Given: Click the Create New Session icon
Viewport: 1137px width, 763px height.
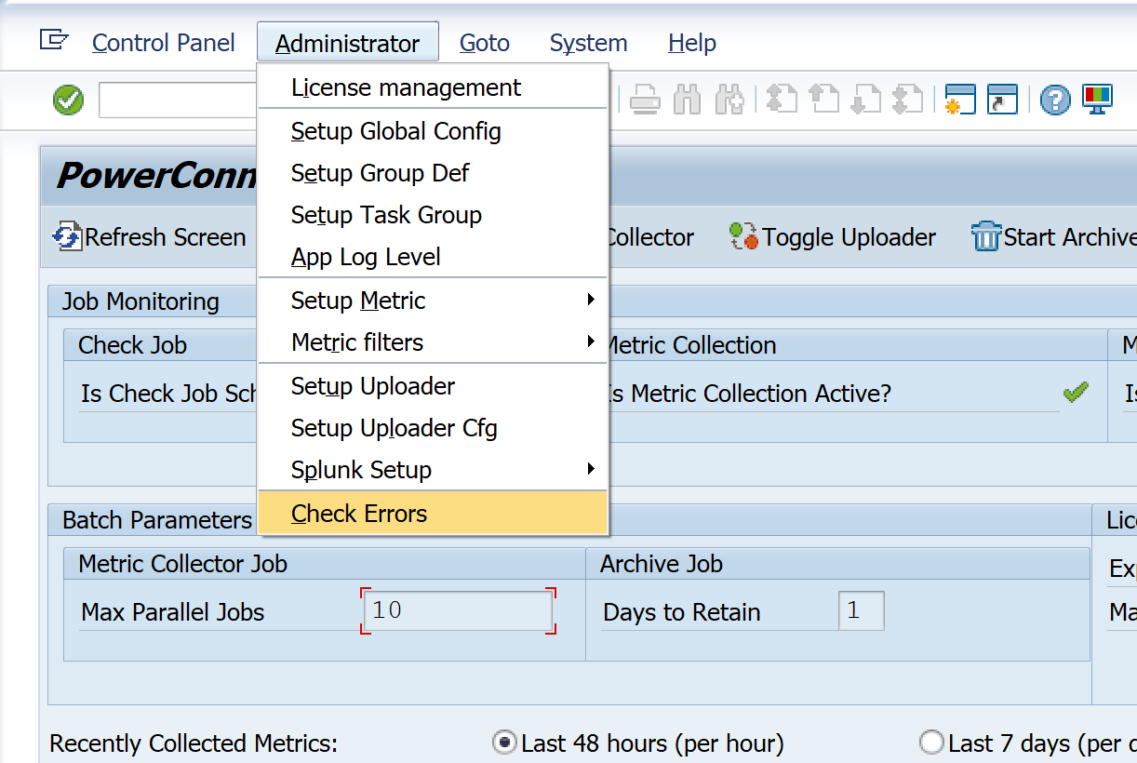Looking at the screenshot, I should pos(959,100).
